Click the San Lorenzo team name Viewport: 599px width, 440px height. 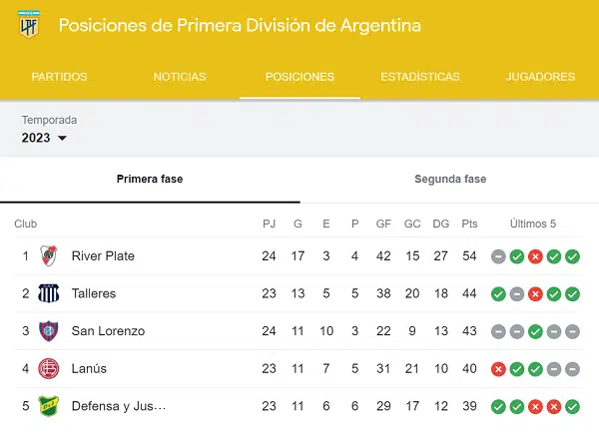pos(108,331)
